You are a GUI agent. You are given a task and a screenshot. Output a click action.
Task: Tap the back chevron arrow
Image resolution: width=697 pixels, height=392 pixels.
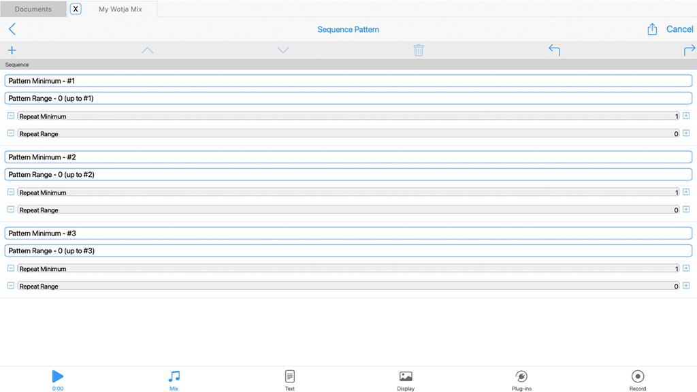pos(12,29)
